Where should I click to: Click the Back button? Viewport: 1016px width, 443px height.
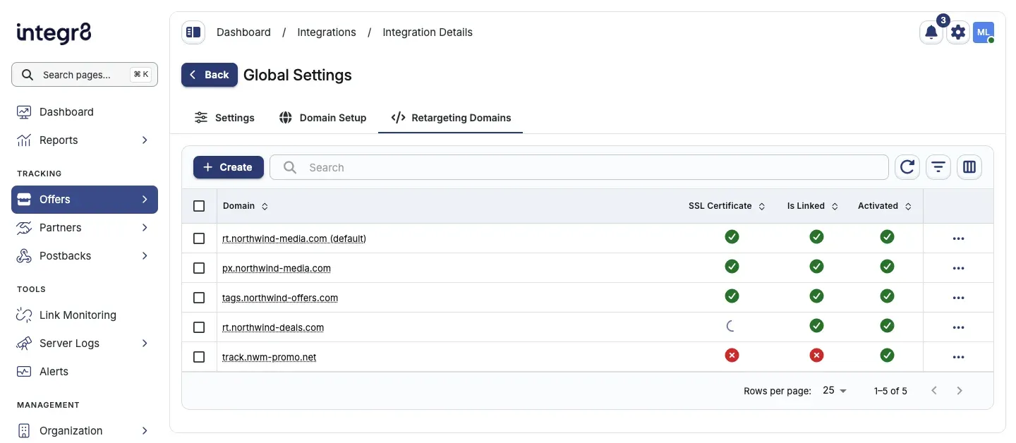point(210,75)
